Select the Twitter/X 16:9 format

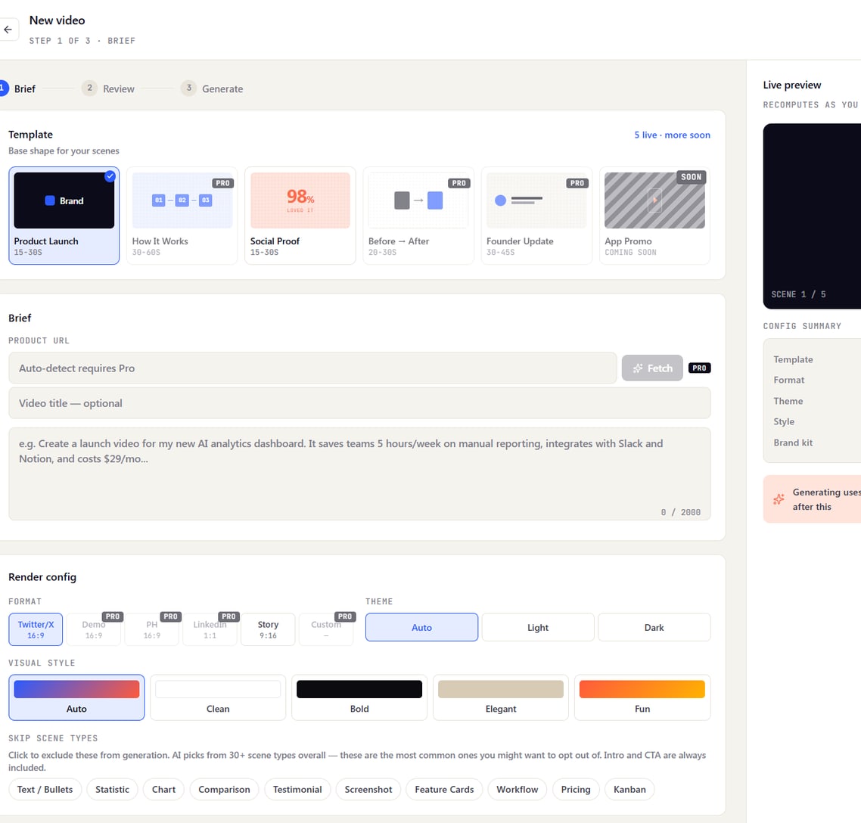36,629
